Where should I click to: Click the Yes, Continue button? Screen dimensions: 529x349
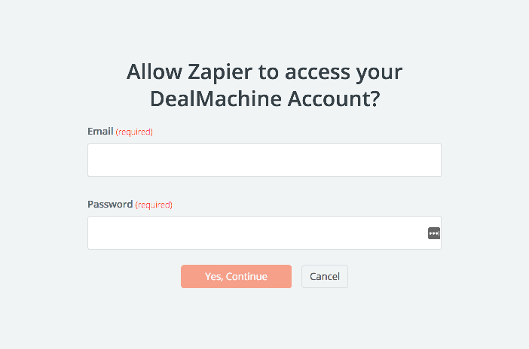[236, 276]
